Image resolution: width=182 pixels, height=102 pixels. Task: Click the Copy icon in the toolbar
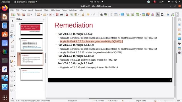click(71, 14)
